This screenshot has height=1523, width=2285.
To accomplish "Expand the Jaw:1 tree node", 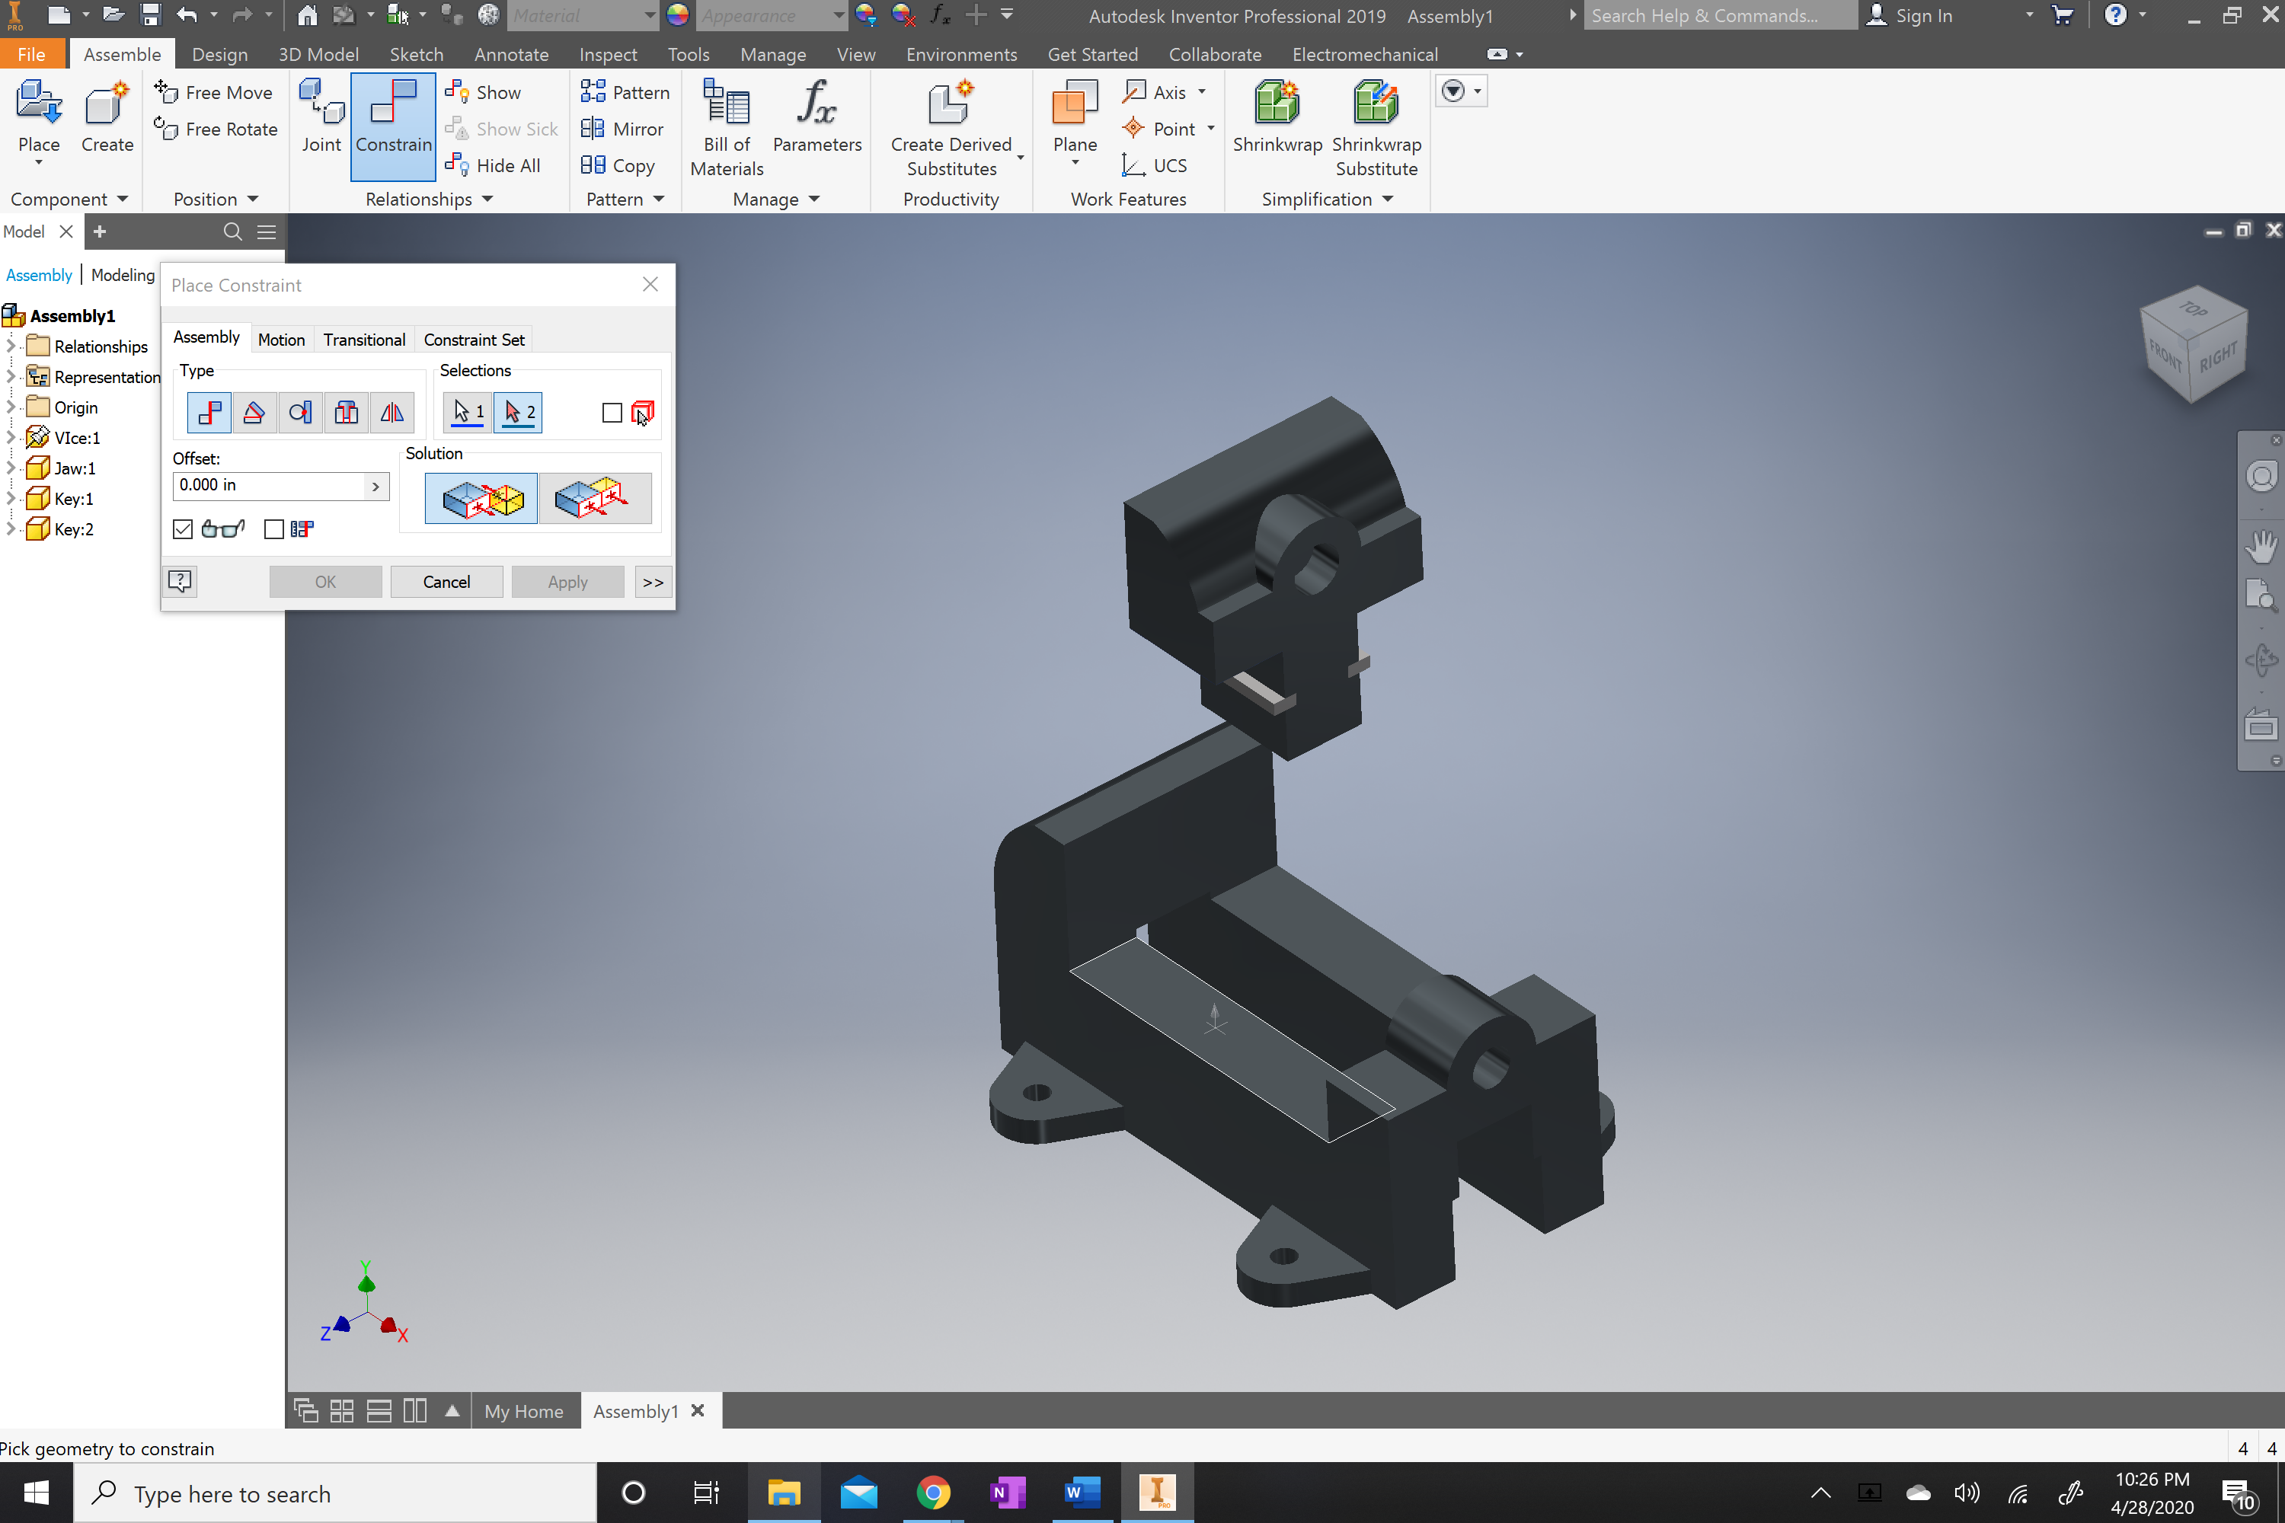I will (x=11, y=468).
